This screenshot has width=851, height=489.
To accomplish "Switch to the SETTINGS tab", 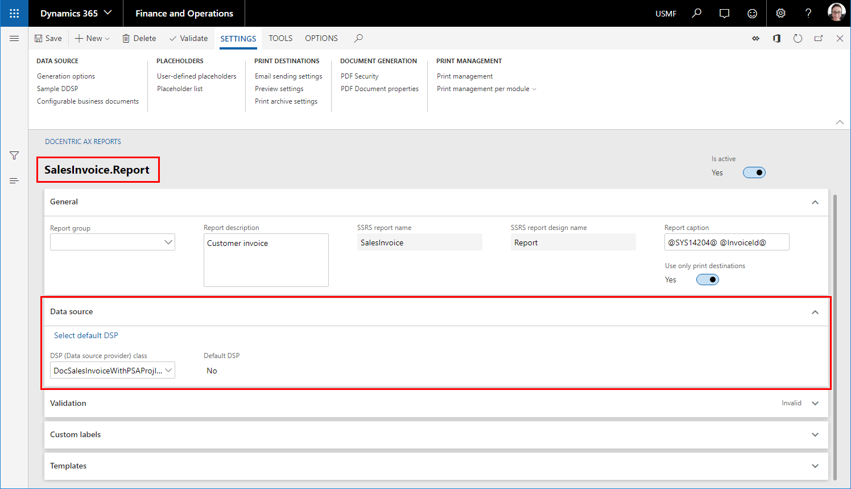I will tap(238, 39).
